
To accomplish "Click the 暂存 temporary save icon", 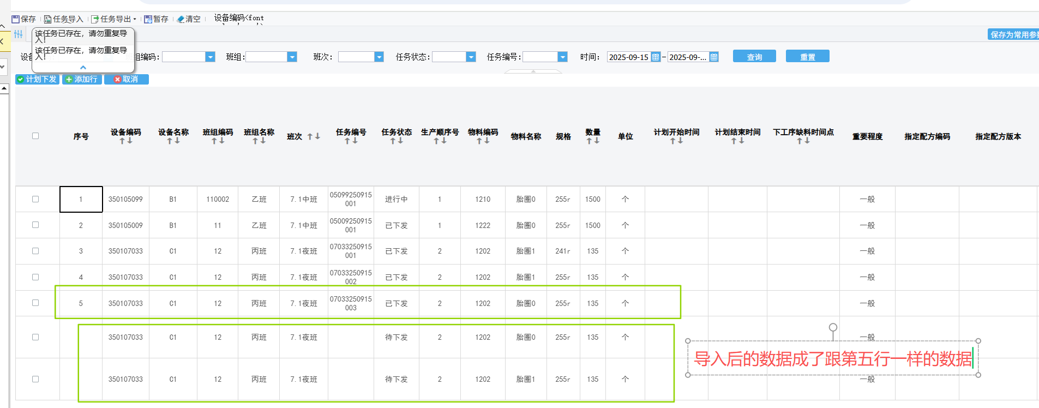I will [x=148, y=19].
